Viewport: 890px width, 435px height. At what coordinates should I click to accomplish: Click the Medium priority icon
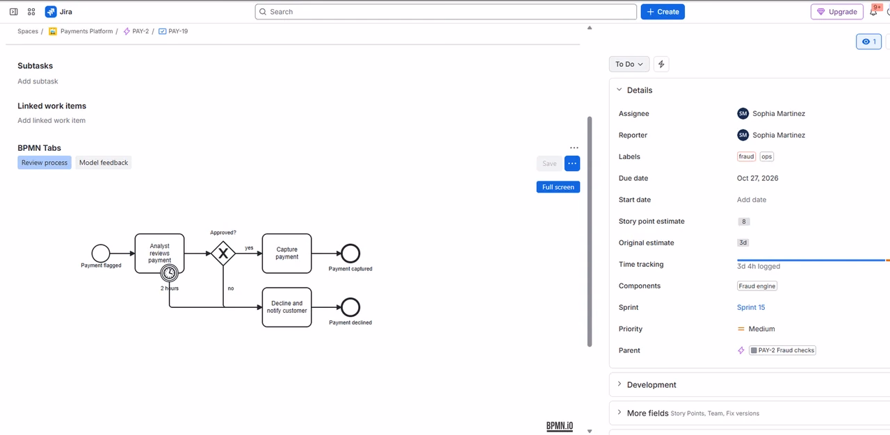point(741,329)
